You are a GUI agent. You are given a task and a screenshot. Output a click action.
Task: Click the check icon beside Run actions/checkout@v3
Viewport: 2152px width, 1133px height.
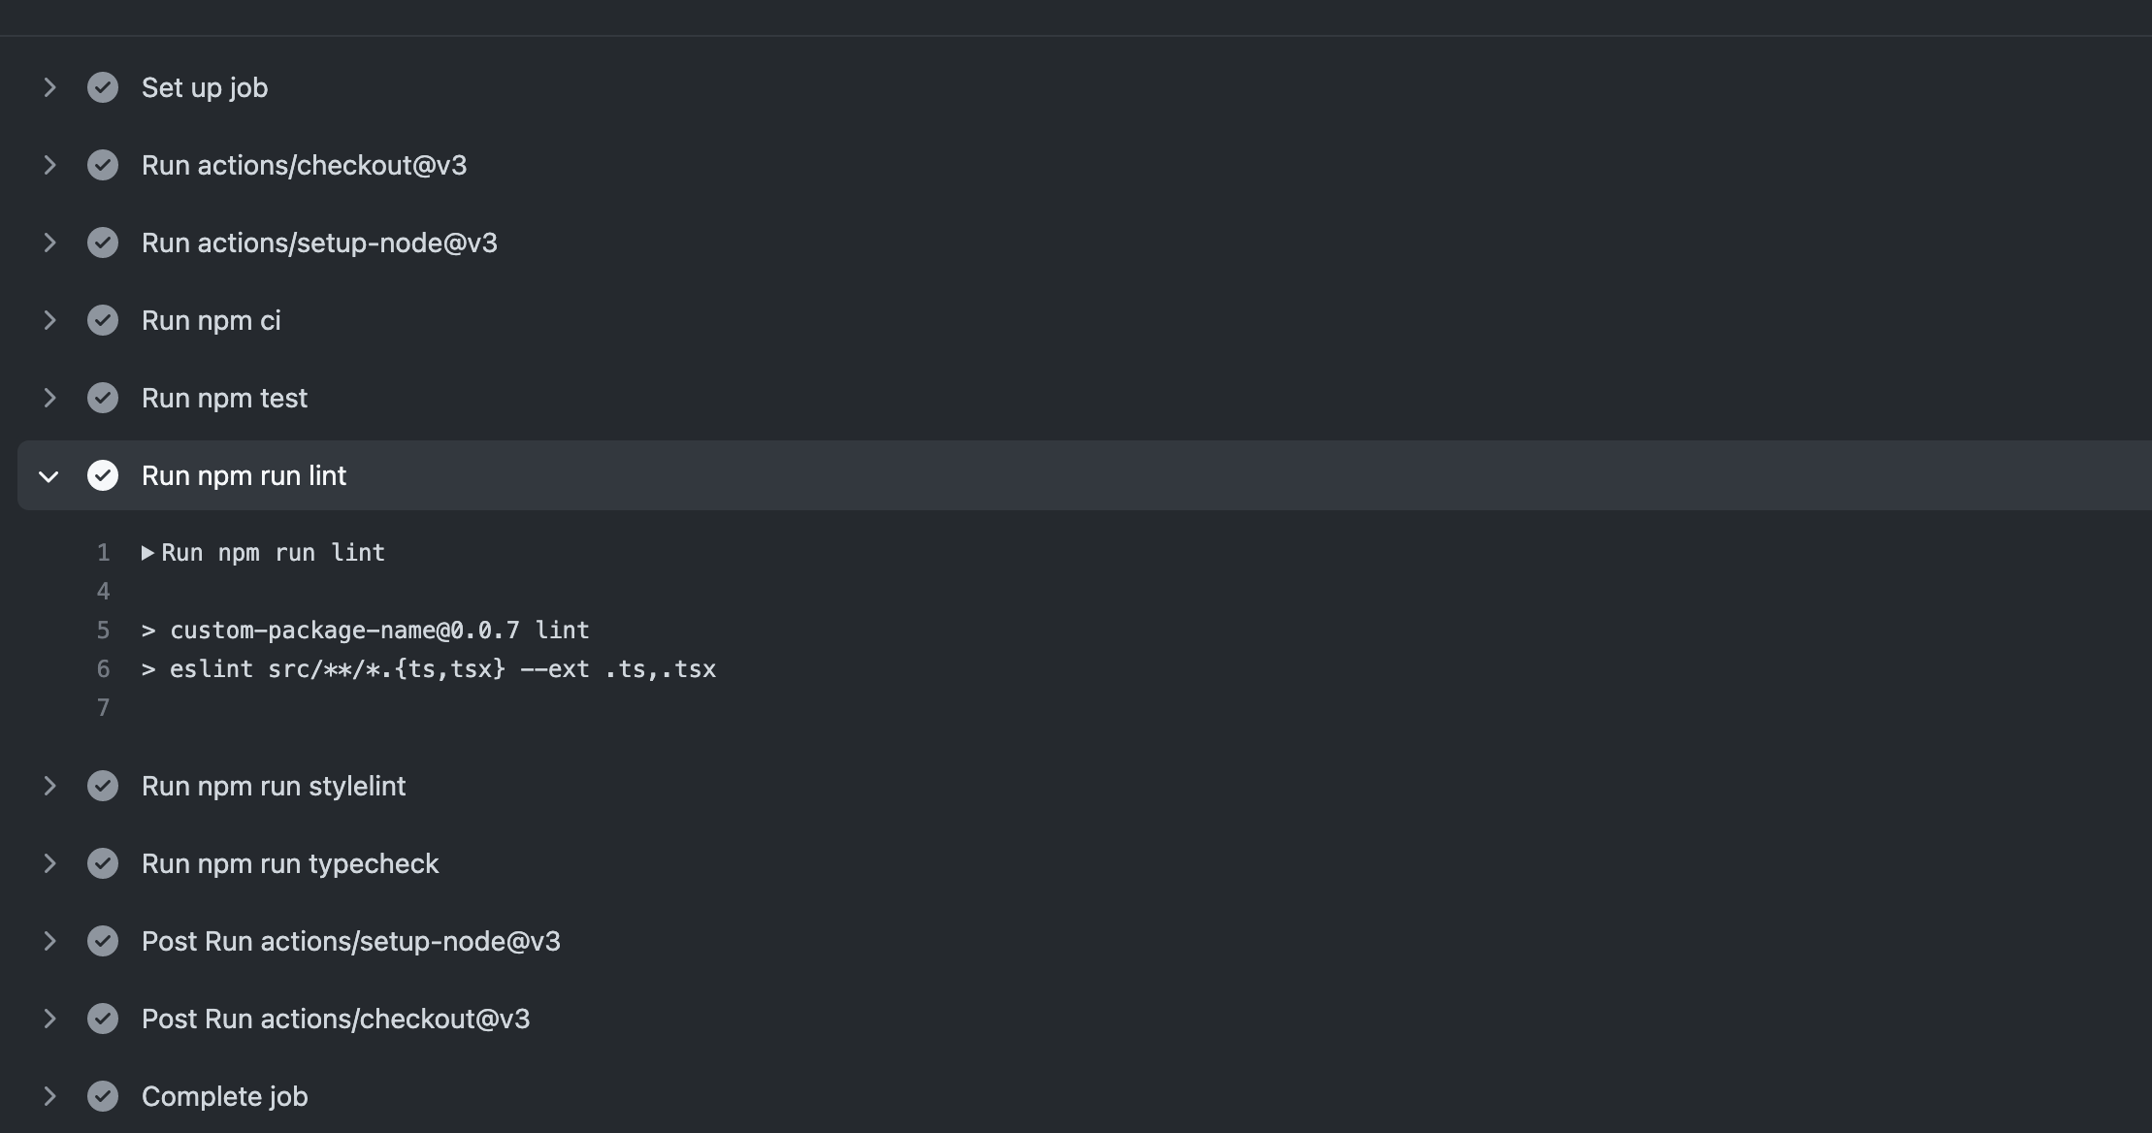[x=103, y=165]
